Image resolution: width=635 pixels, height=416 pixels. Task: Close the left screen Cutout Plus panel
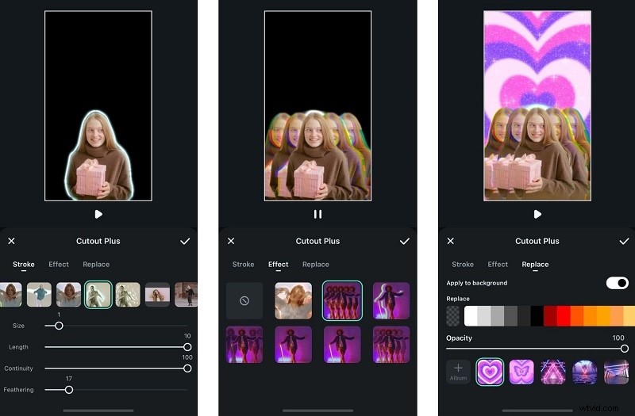coord(11,241)
